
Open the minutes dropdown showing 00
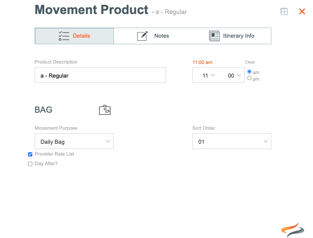click(235, 75)
